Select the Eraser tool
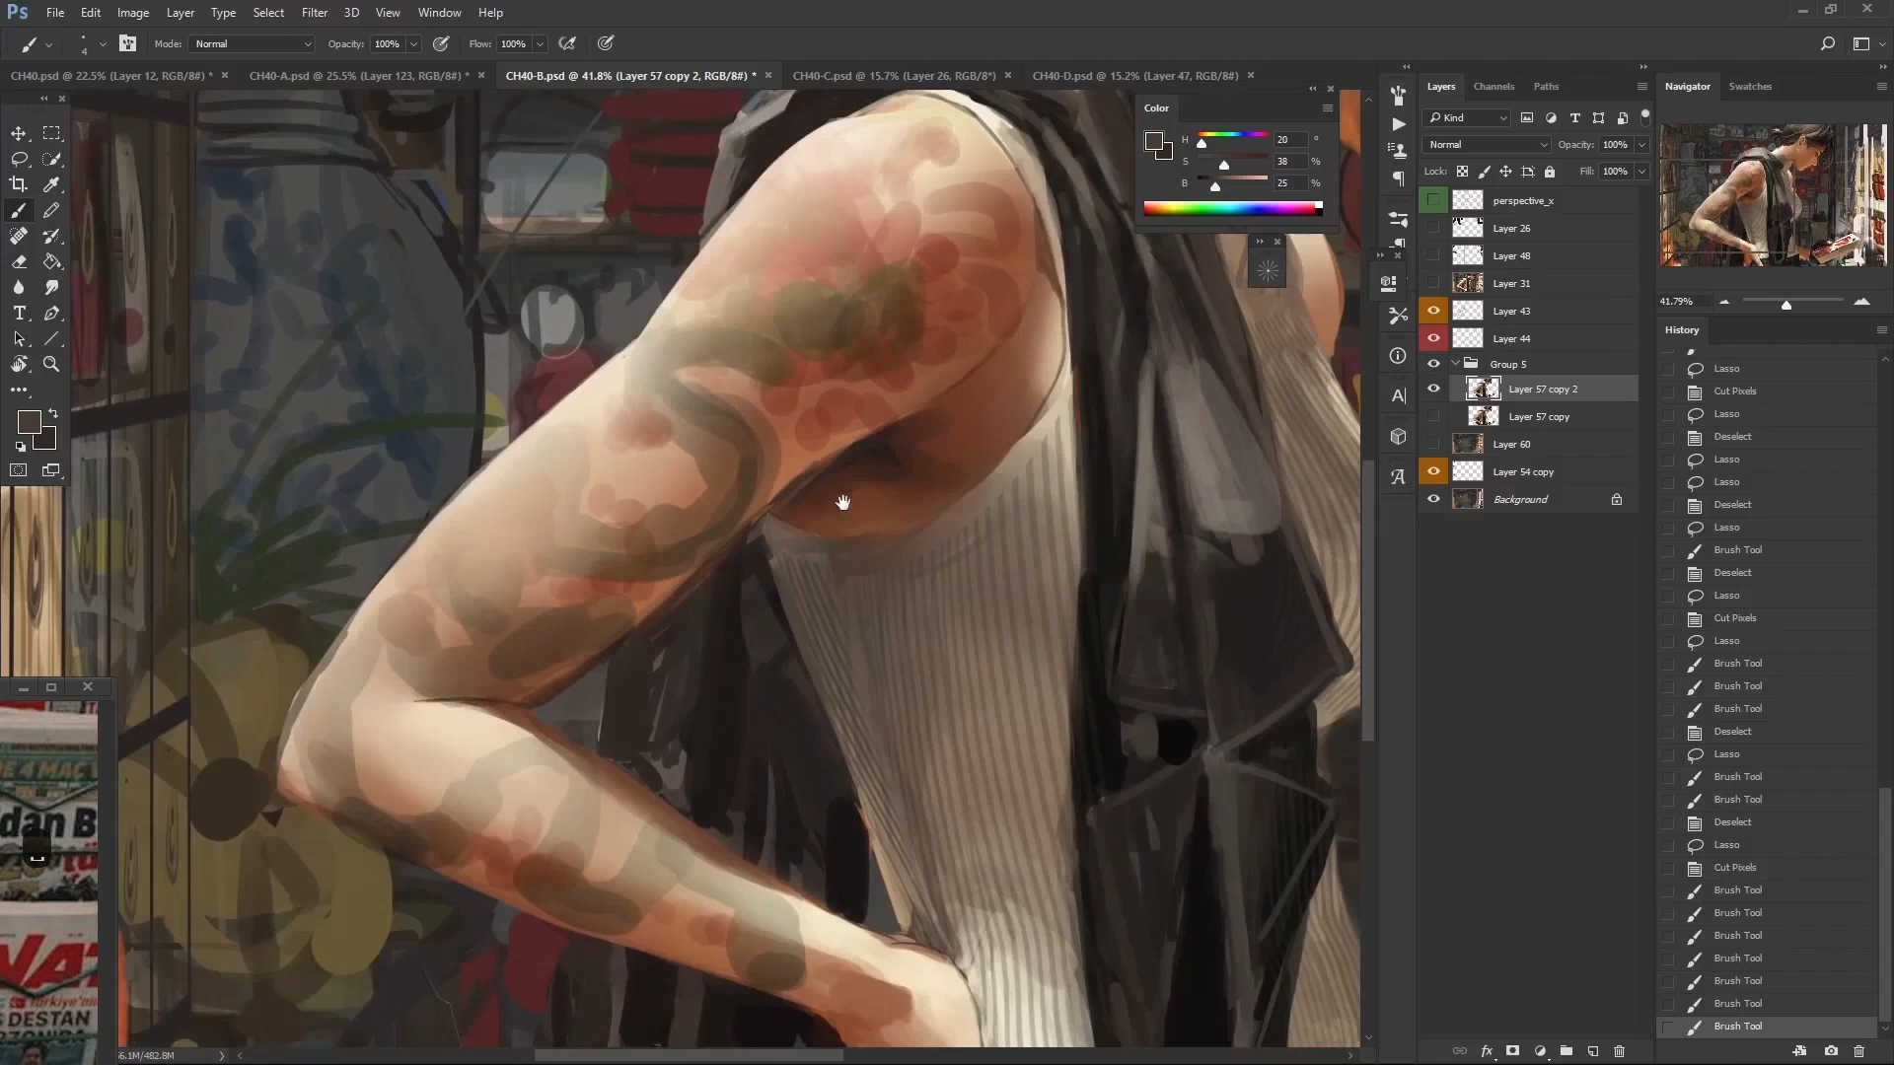 (x=19, y=261)
